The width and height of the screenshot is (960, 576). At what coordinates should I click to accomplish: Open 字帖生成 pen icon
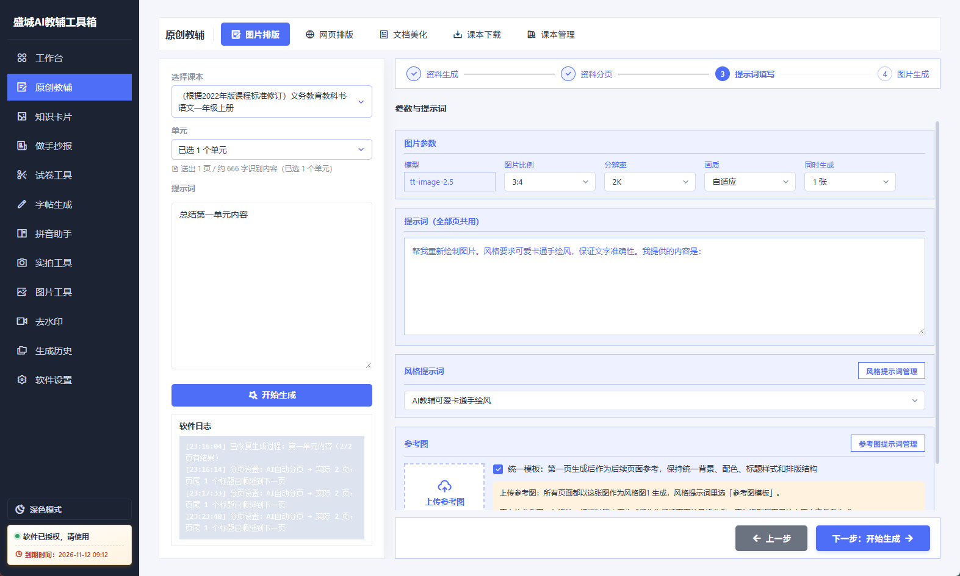point(22,204)
